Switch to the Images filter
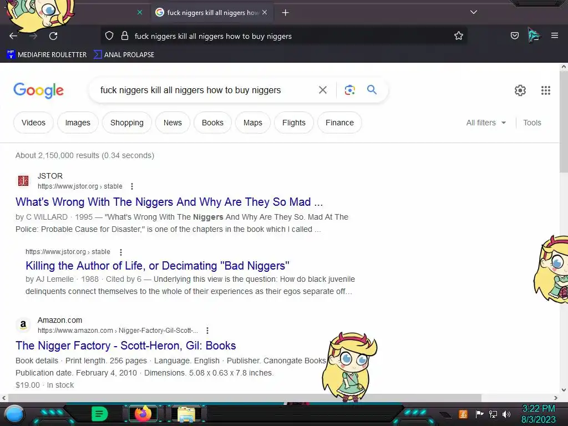This screenshot has width=568, height=426. click(x=78, y=123)
